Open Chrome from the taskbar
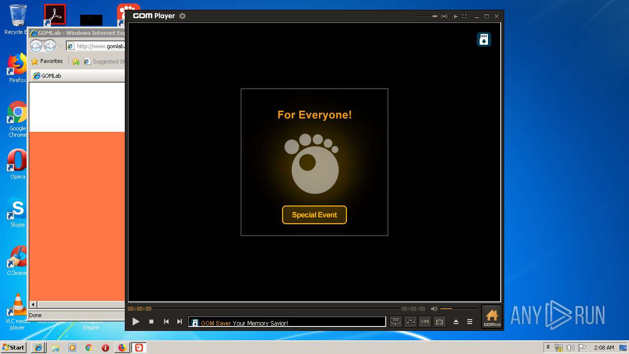The height and width of the screenshot is (354, 629). click(89, 348)
